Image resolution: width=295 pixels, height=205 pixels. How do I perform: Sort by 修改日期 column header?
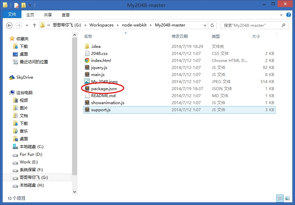[180, 36]
